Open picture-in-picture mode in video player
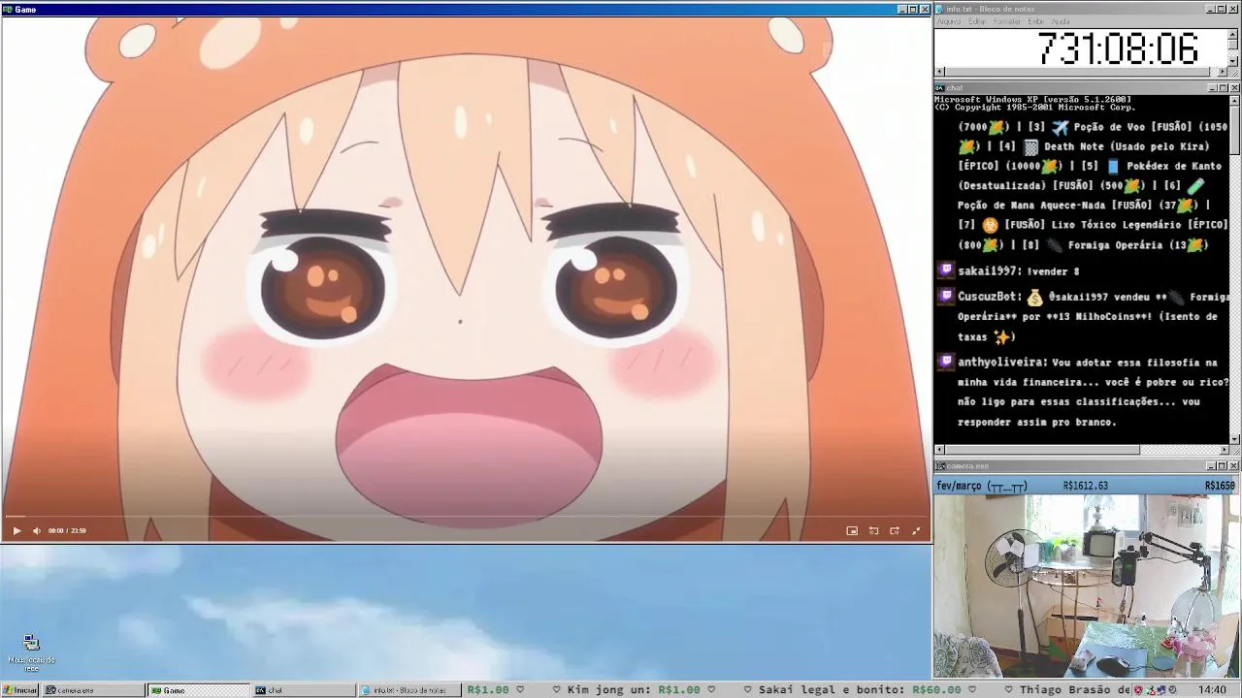The width and height of the screenshot is (1242, 698). [x=852, y=530]
